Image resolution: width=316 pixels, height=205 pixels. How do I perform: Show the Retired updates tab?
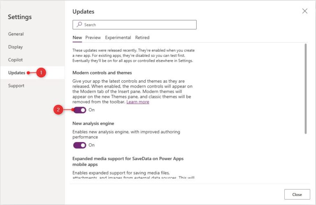coord(142,37)
